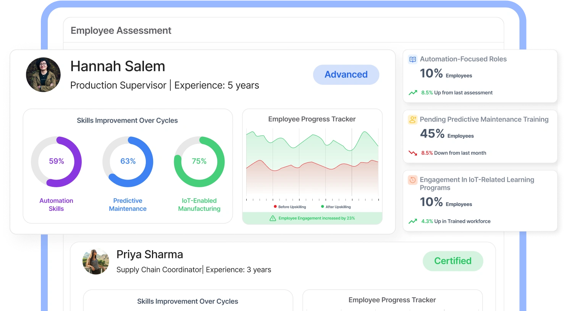Click 'Production Supervisor | Experience: 5 years' text
Viewport: 567px width, 311px height.
coord(165,85)
